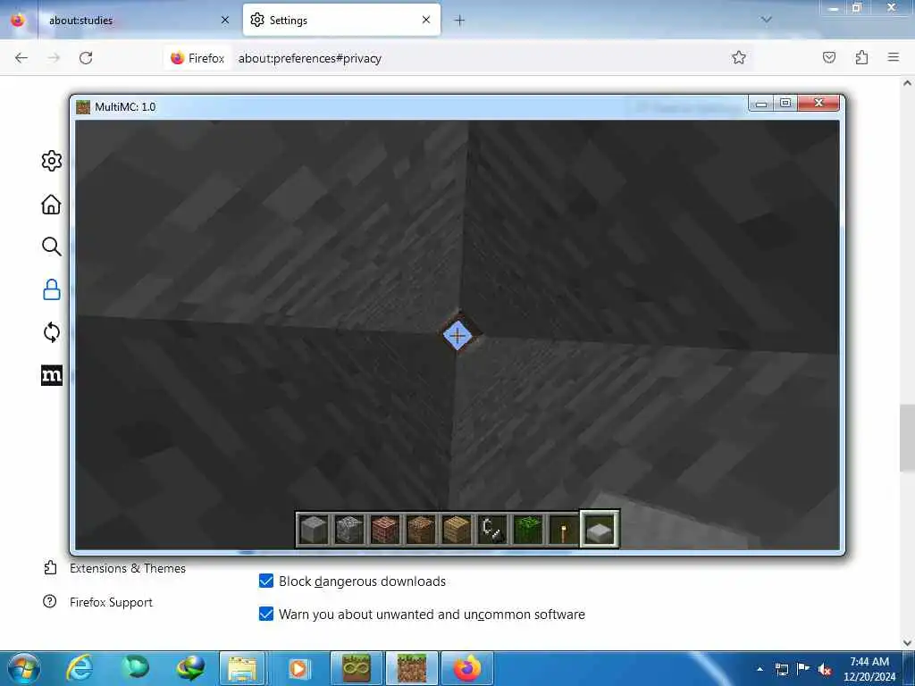Image resolution: width=915 pixels, height=686 pixels.
Task: Go forward one page
Action: 54,58
